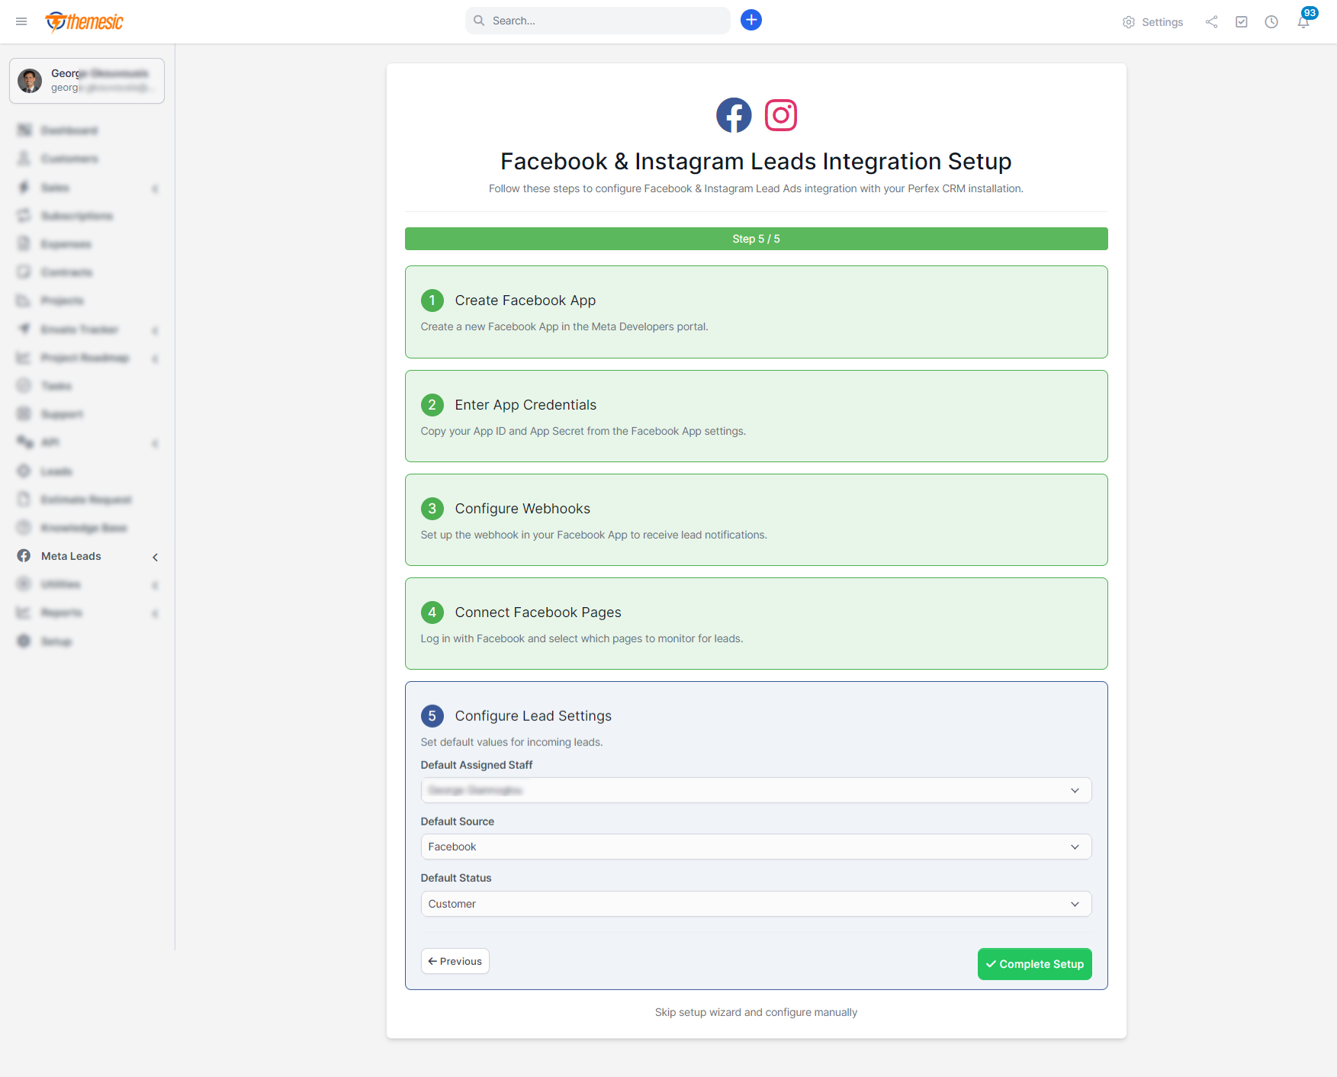Collapse the Meta Leads submenu chevron
The width and height of the screenshot is (1337, 1077).
(x=155, y=557)
